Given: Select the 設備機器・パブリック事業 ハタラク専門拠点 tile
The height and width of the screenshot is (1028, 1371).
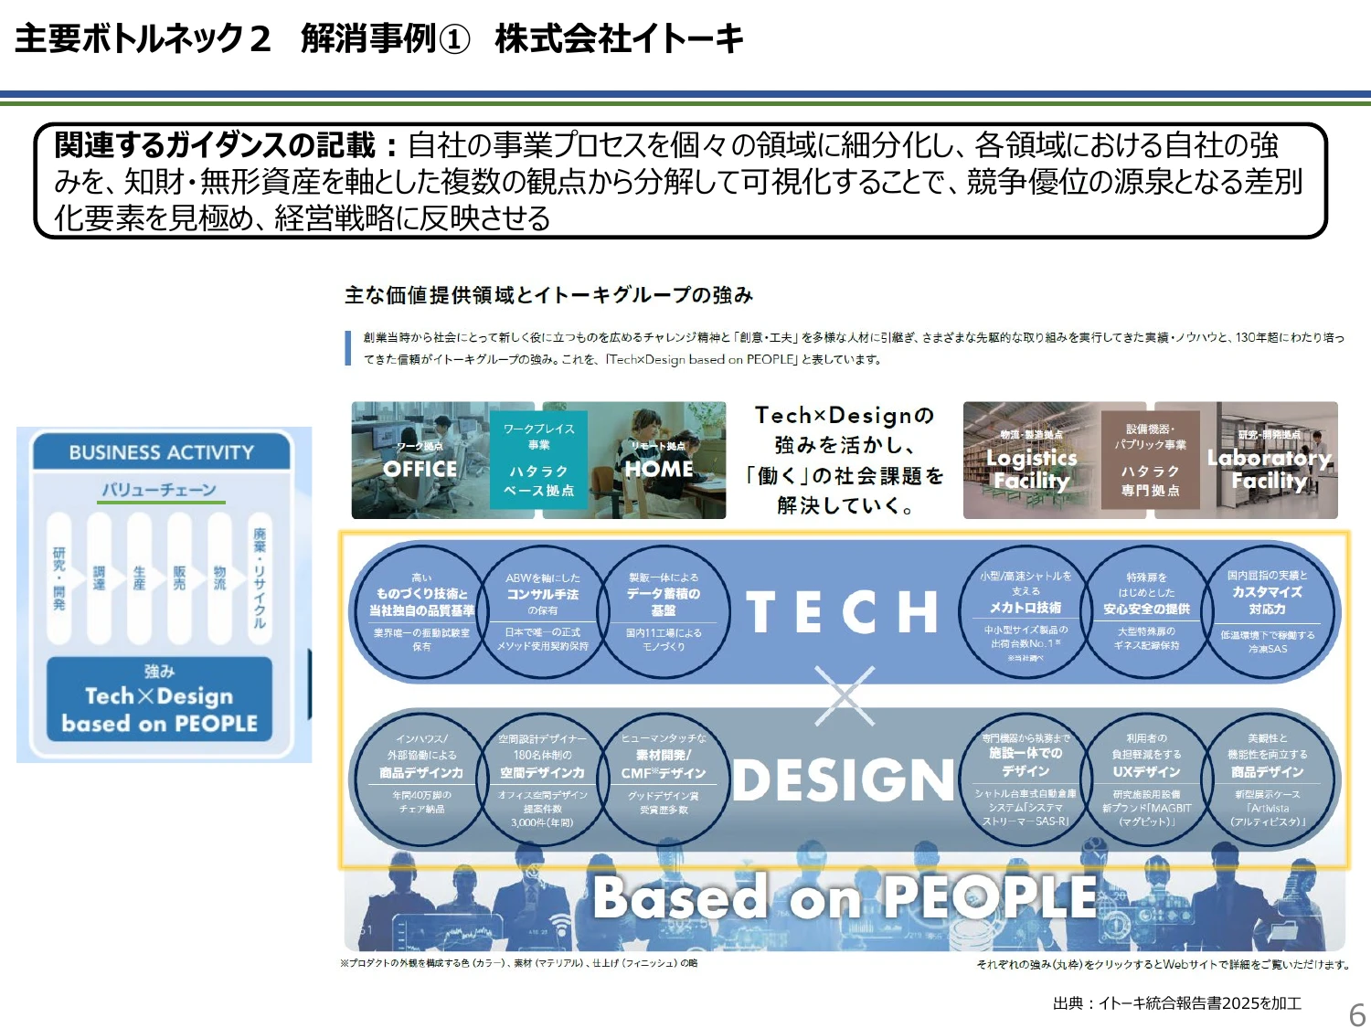Looking at the screenshot, I should coord(1150,461).
